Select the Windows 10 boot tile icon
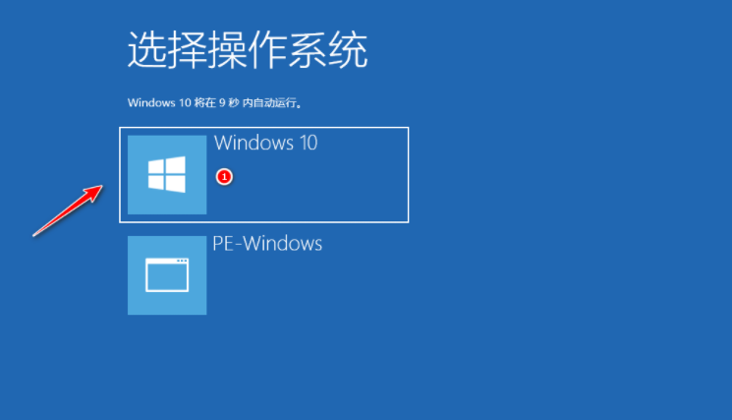The width and height of the screenshot is (732, 420). [167, 175]
